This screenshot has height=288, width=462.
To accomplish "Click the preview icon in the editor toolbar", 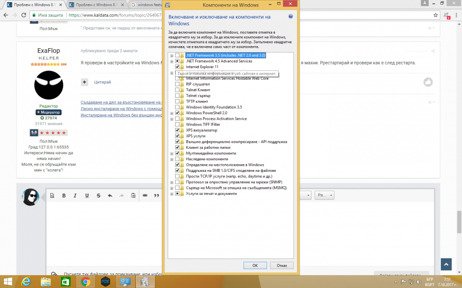I will pos(52,195).
